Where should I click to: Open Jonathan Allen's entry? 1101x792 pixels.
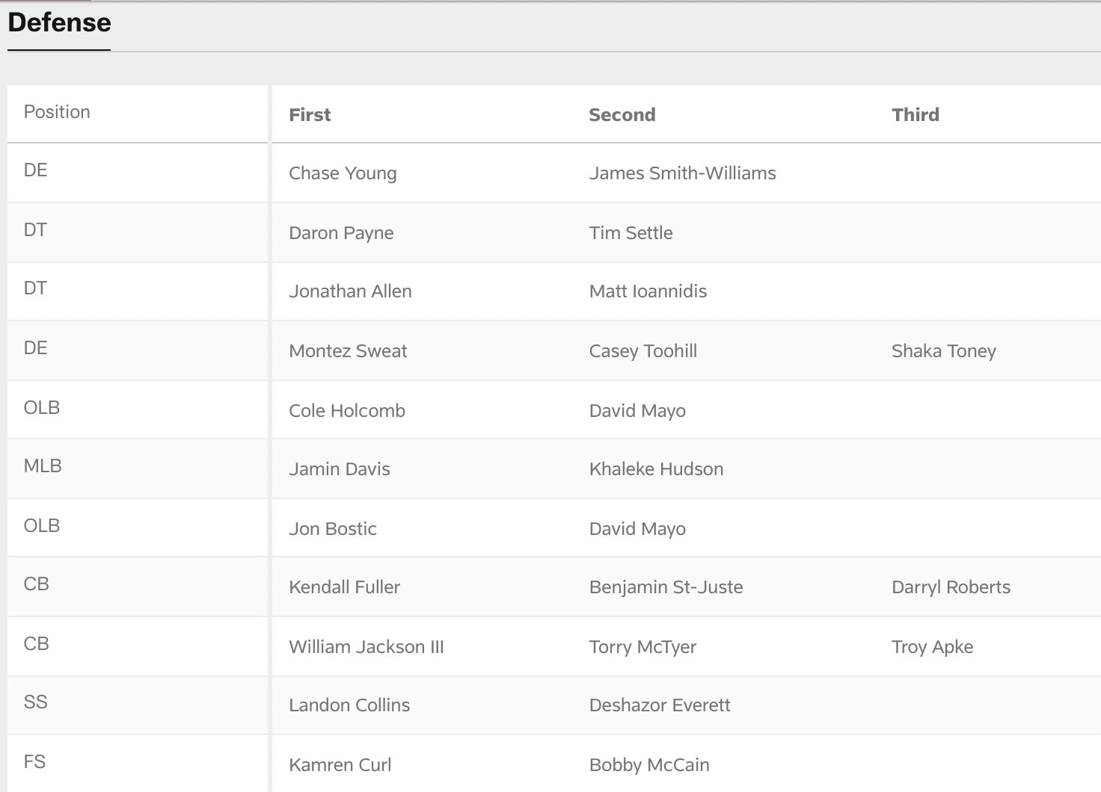pyautogui.click(x=350, y=291)
